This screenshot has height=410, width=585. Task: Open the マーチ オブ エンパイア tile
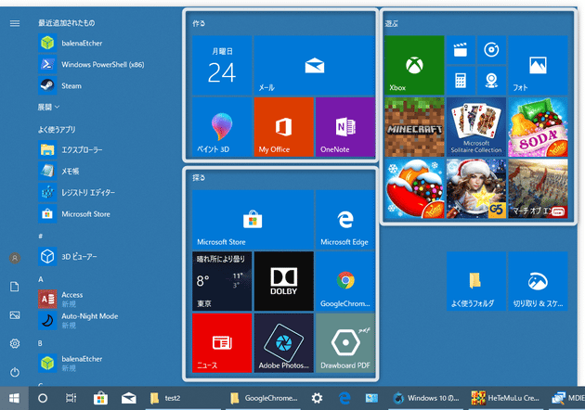538,188
